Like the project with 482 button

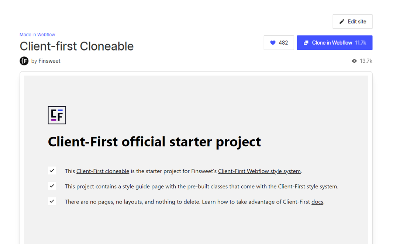coord(279,43)
